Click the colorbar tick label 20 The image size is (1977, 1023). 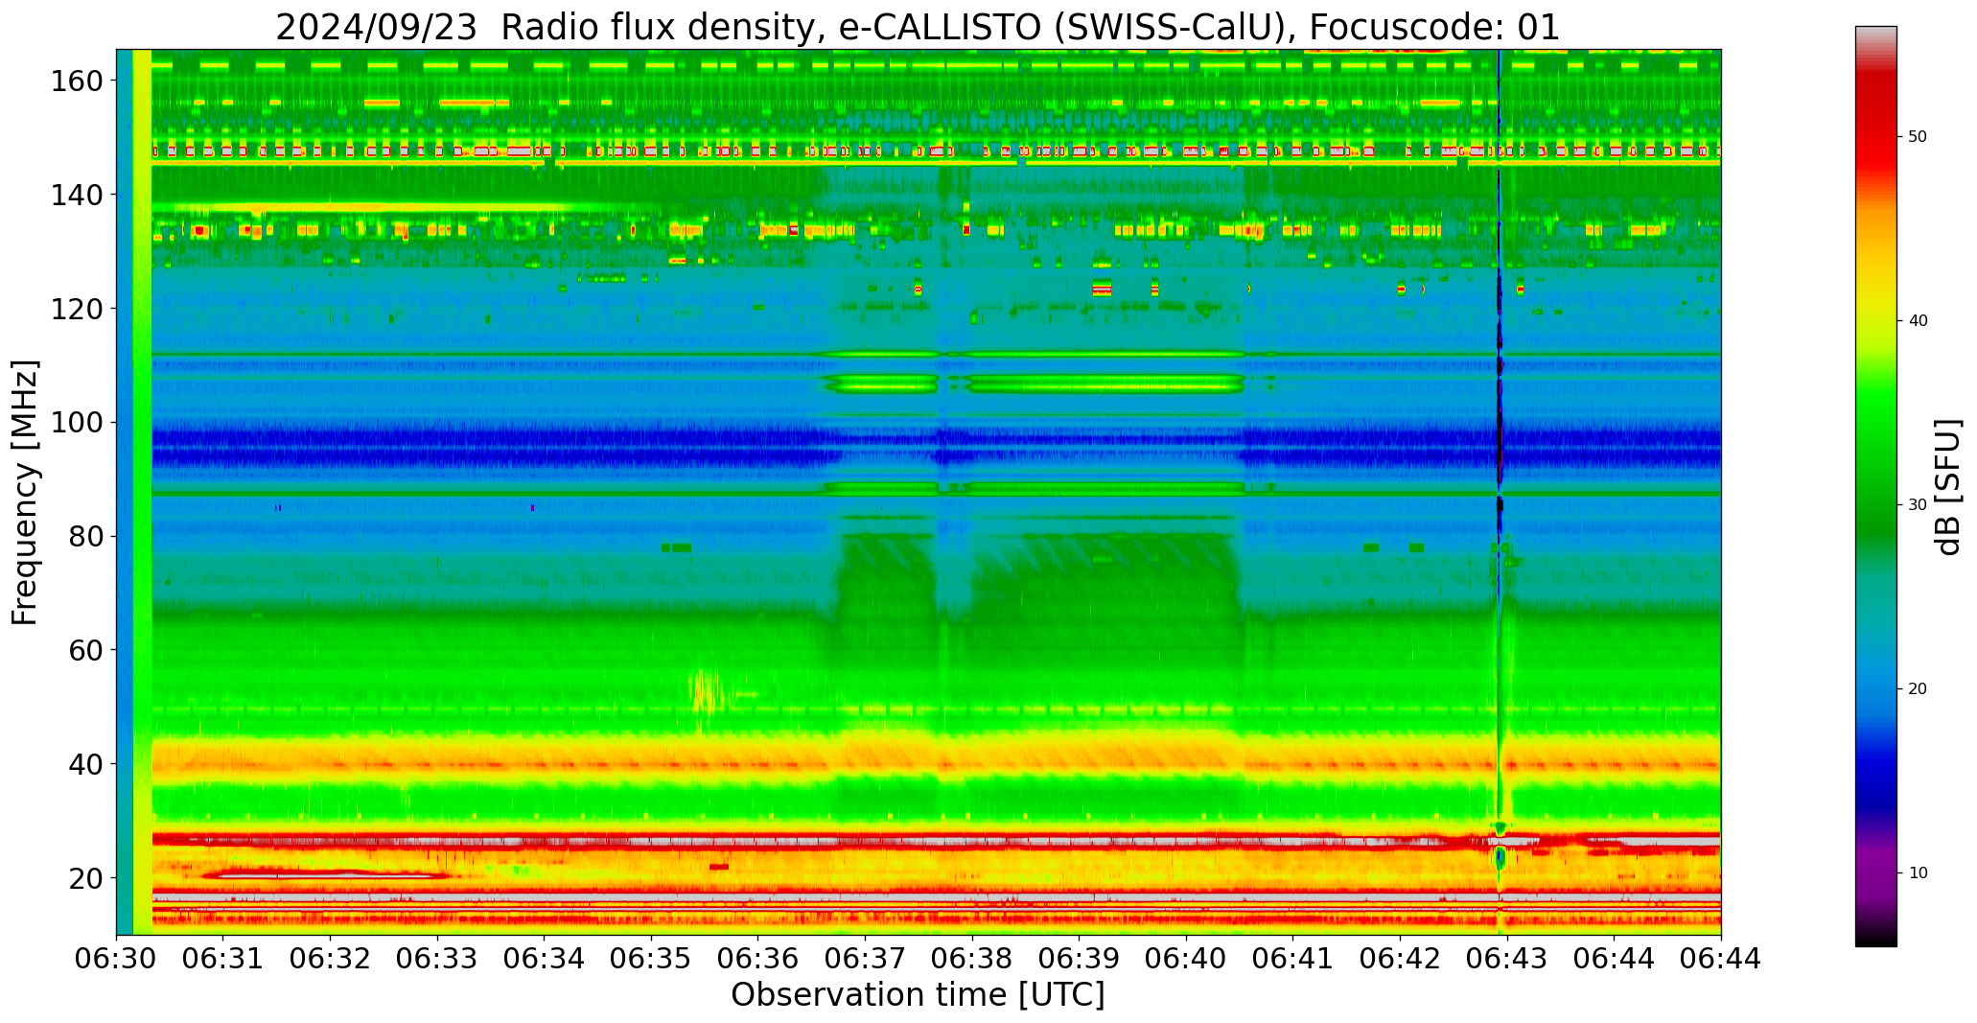pyautogui.click(x=1919, y=688)
